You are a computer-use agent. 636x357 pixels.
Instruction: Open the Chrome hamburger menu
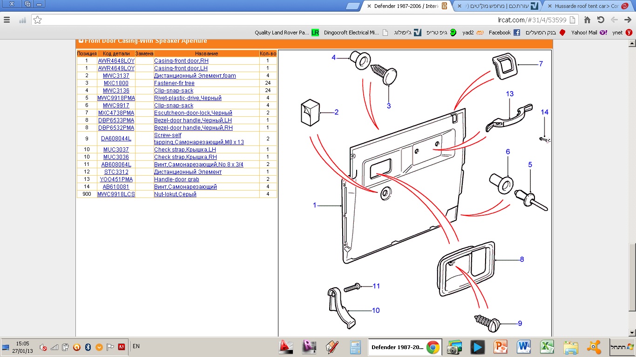click(7, 20)
